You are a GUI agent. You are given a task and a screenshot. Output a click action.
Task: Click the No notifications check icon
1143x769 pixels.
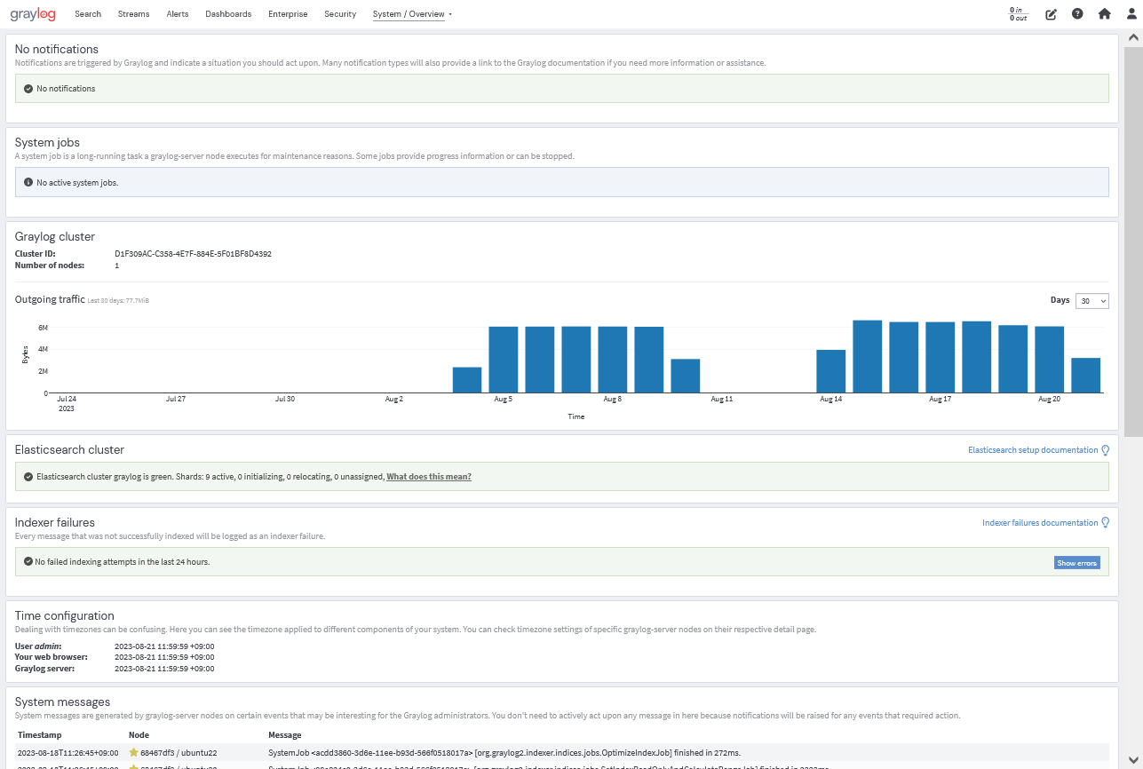(x=28, y=89)
